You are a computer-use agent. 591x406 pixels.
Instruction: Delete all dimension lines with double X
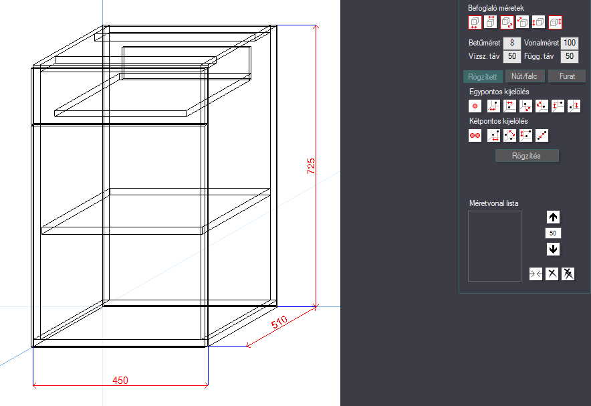click(x=568, y=274)
